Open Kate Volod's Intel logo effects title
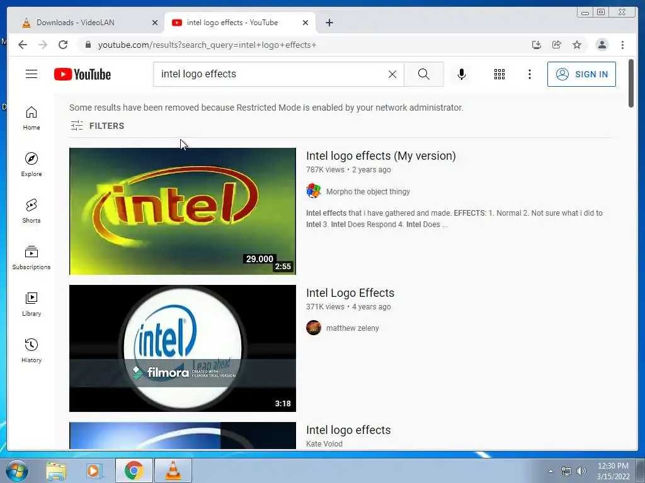645x483 pixels. (x=348, y=430)
